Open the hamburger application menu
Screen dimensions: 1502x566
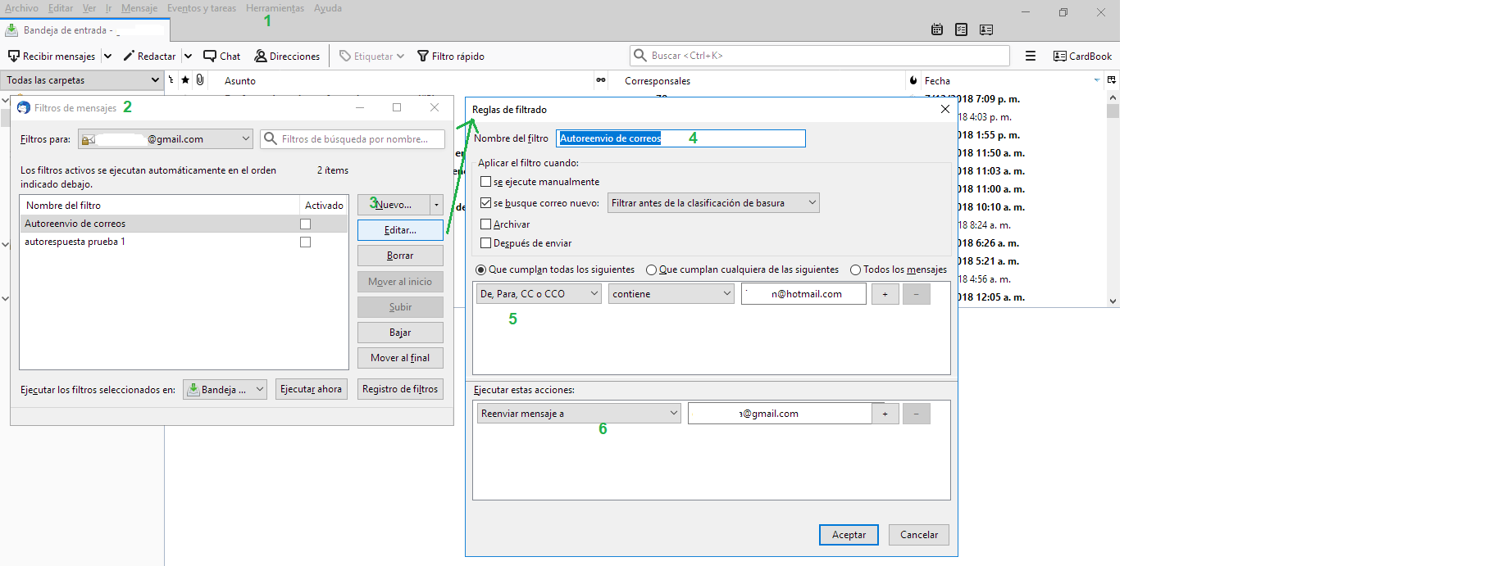(x=1031, y=57)
